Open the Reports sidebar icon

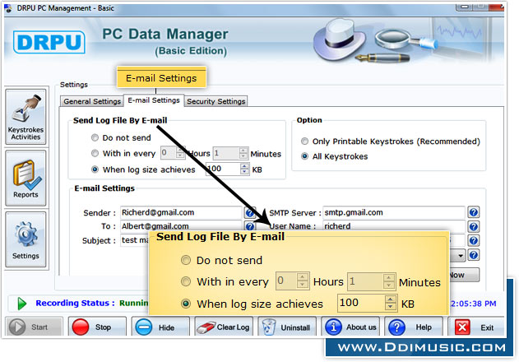[x=25, y=179]
